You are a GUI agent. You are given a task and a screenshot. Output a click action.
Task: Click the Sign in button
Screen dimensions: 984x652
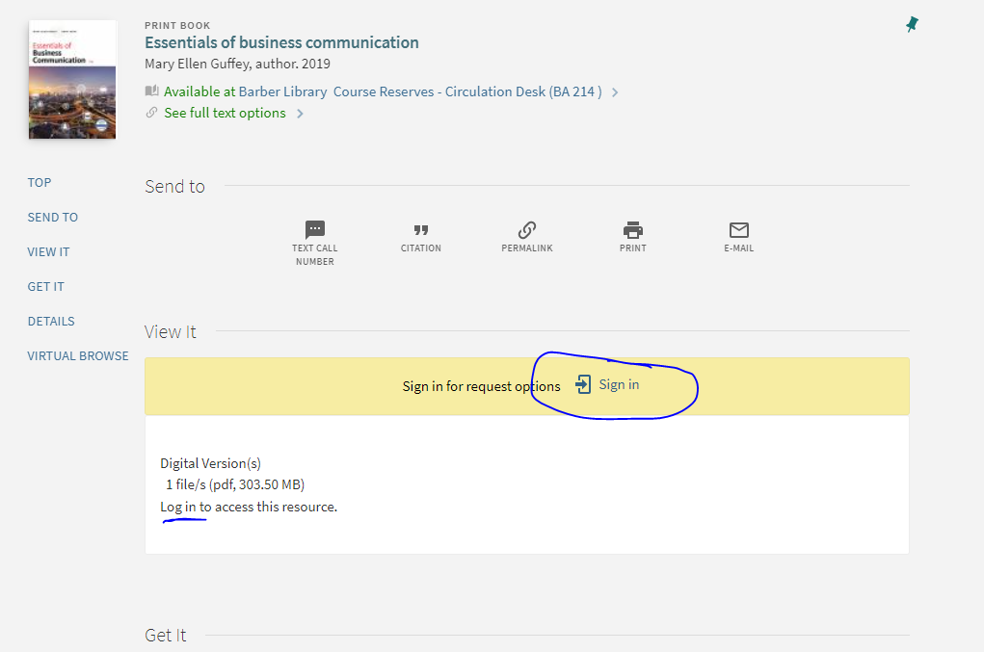(619, 383)
